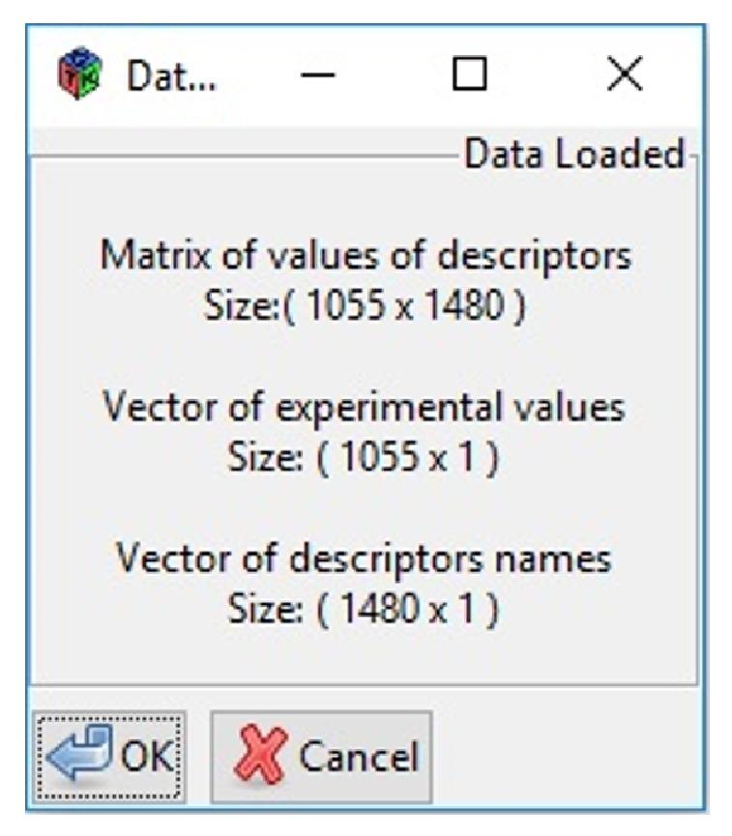The image size is (732, 836).
Task: Minimize the data dialog window
Action: (318, 75)
